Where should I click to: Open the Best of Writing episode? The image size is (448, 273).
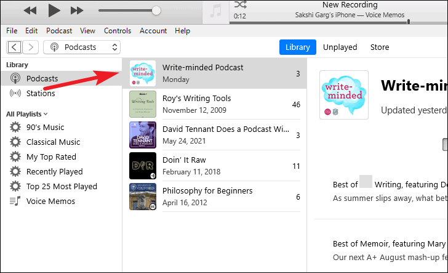coord(390,185)
